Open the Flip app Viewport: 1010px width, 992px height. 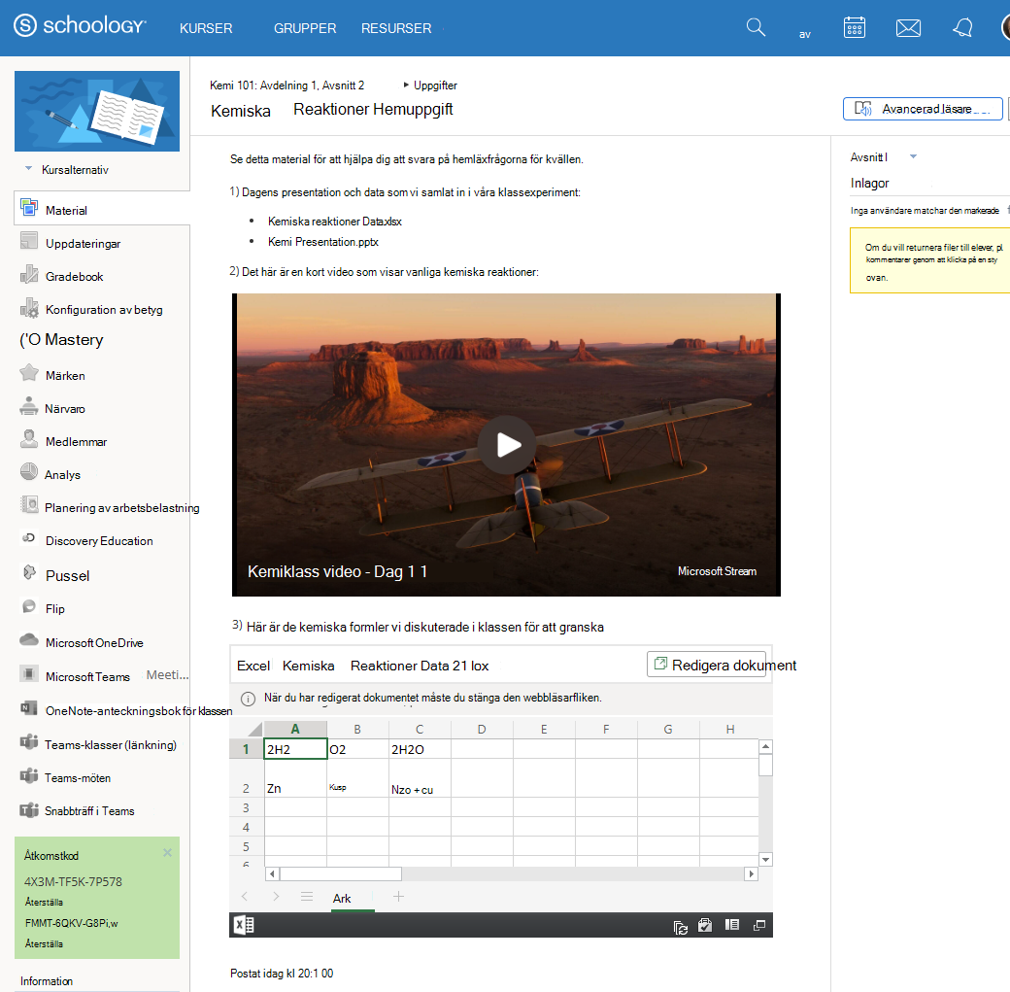[x=54, y=608]
